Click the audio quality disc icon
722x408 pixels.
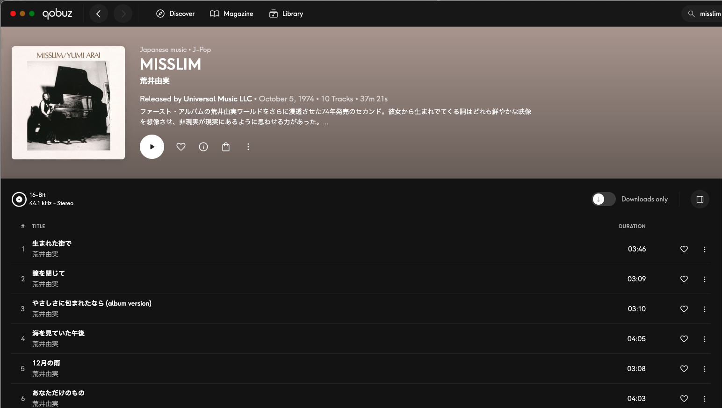[19, 200]
